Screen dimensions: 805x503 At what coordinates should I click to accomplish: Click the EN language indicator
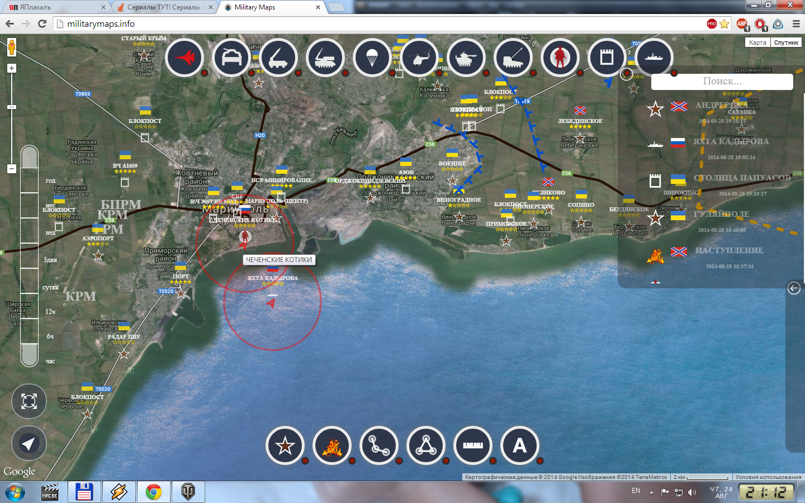636,491
